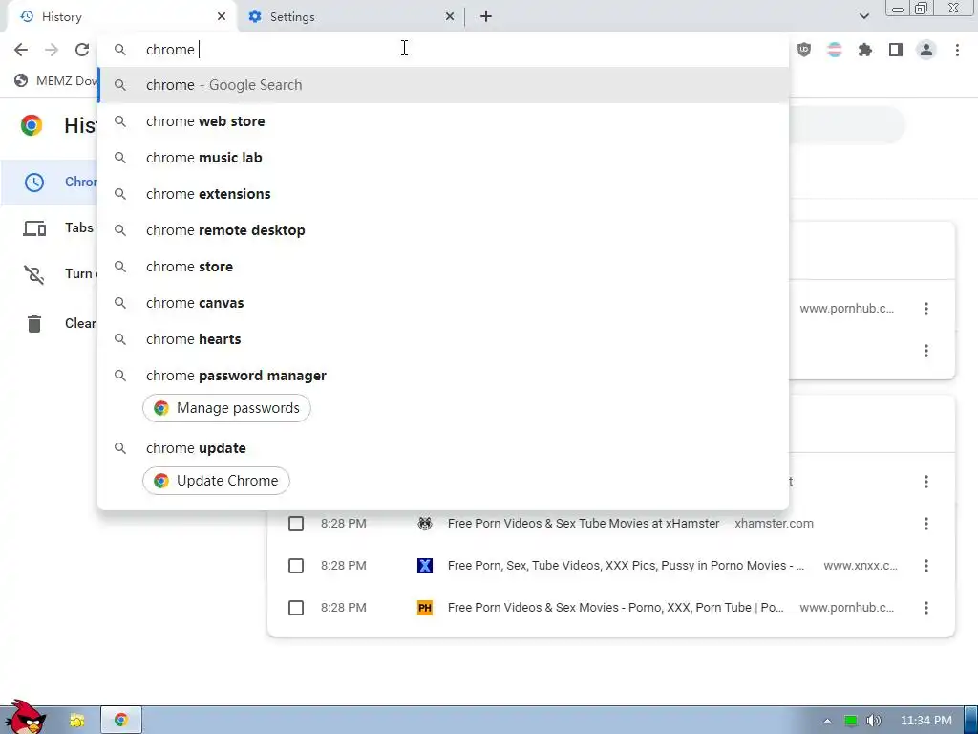This screenshot has height=734, width=978.
Task: Open the profile avatar menu
Action: pos(926,50)
